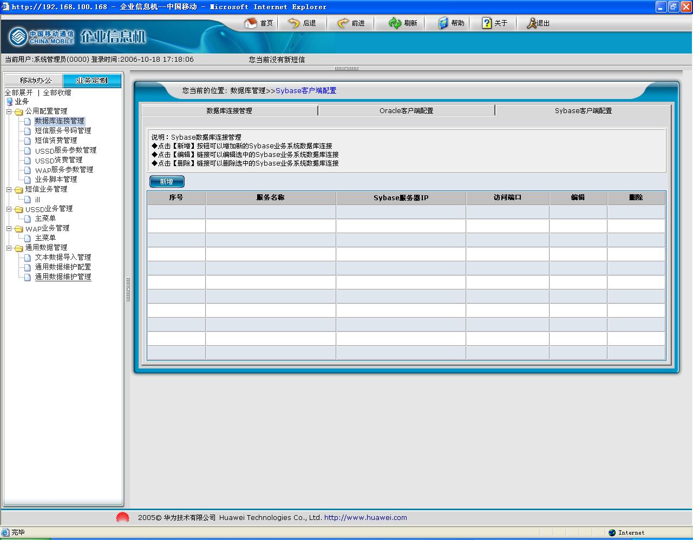693x540 pixels.
Task: Collapse left sidebar via vertical splitter handle
Action: point(128,289)
